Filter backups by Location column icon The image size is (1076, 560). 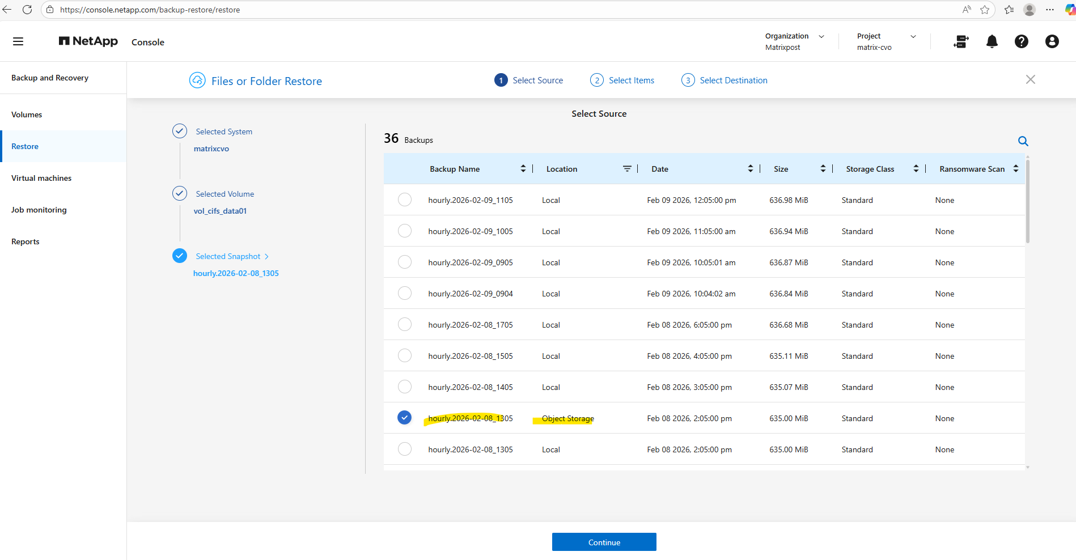click(627, 169)
